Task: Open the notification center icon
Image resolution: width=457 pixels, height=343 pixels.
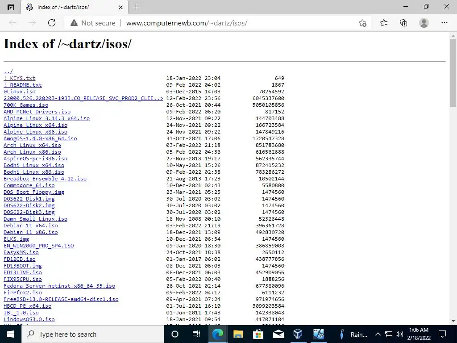Action: (x=442, y=334)
